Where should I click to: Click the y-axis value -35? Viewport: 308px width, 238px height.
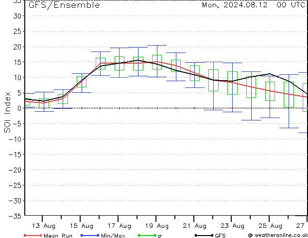pos(15,216)
